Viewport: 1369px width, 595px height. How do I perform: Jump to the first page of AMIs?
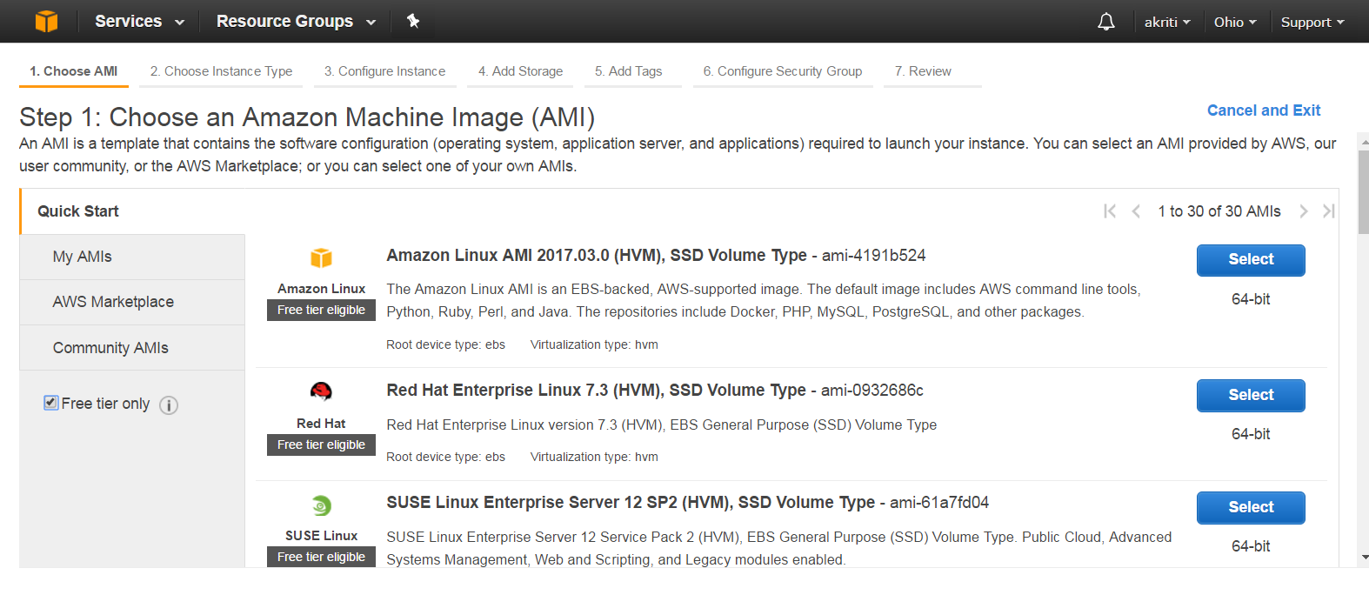[x=1109, y=211]
